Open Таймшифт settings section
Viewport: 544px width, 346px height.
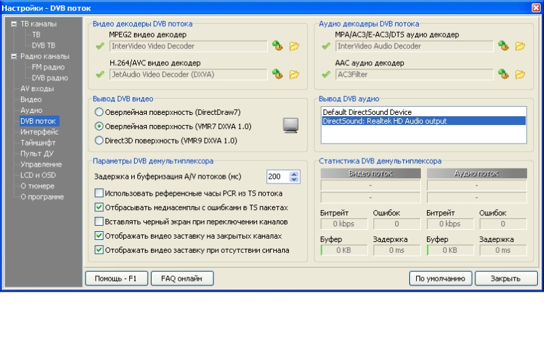pyautogui.click(x=37, y=143)
